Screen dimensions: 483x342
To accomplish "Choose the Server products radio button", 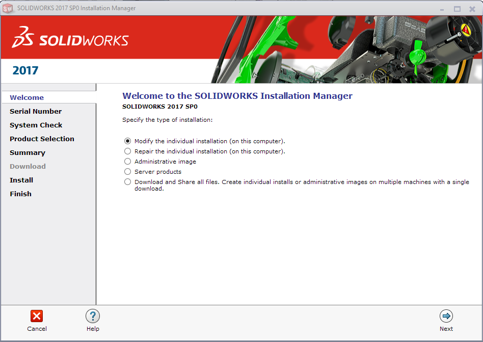I will [128, 172].
